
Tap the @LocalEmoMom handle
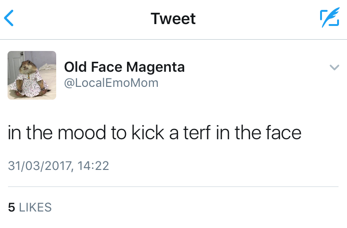click(111, 83)
